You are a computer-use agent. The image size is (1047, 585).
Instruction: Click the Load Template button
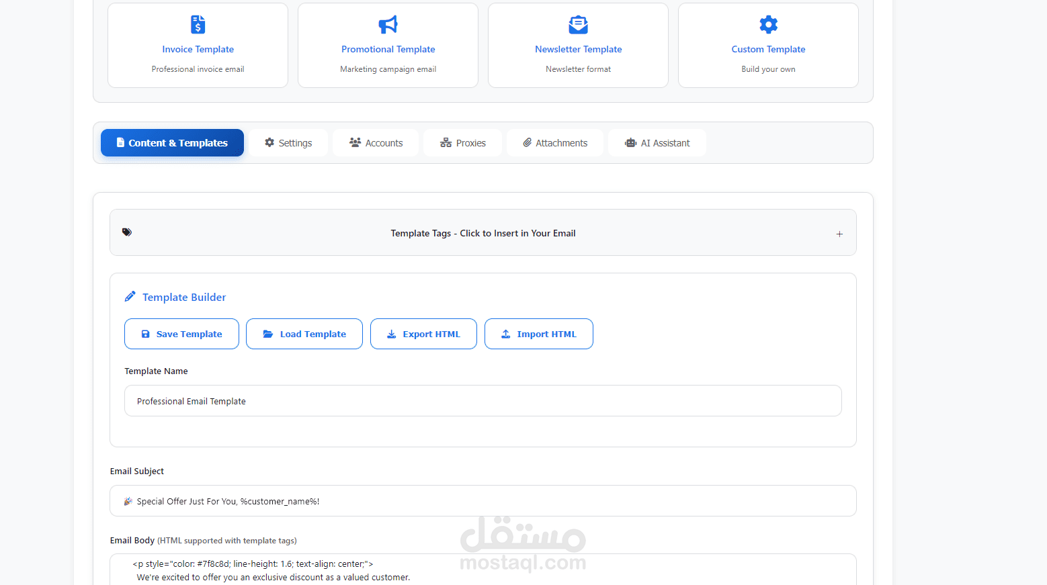point(304,334)
